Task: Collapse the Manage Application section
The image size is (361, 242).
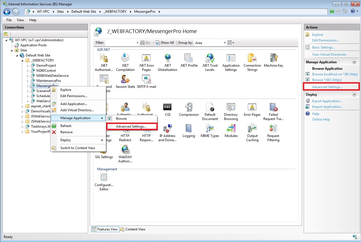Action: pos(354,62)
